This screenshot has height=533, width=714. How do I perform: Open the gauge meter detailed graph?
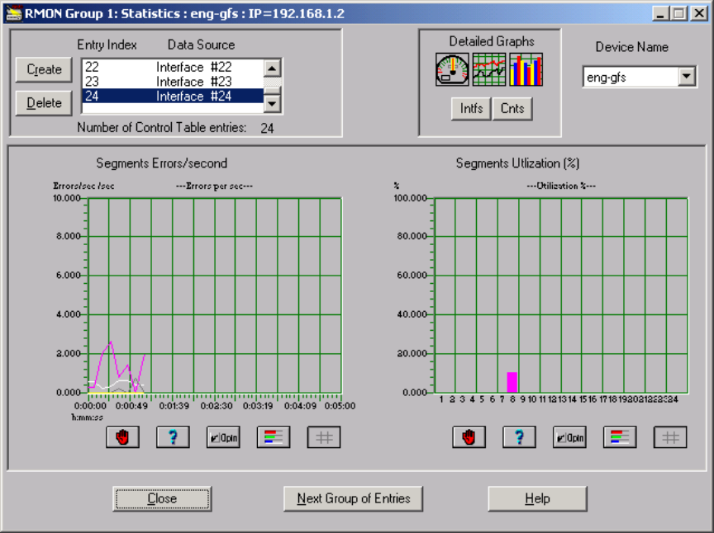[452, 70]
